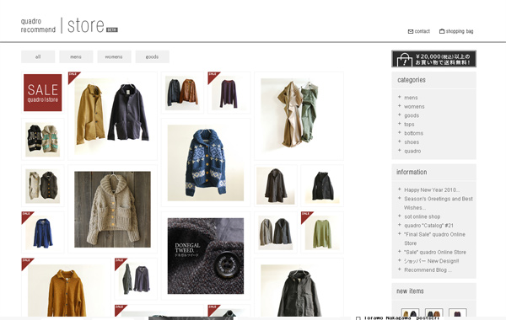This screenshot has width=506, height=320.
Task: Open the quadro "Catalog" #21 link
Action: [428, 226]
